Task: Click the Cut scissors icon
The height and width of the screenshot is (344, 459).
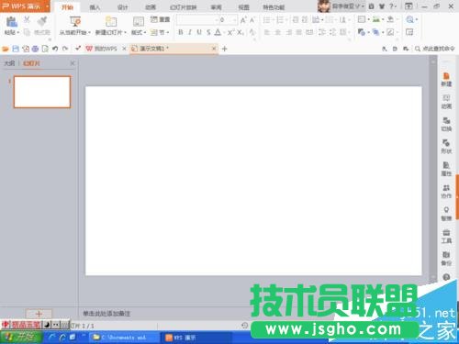Action: point(27,20)
